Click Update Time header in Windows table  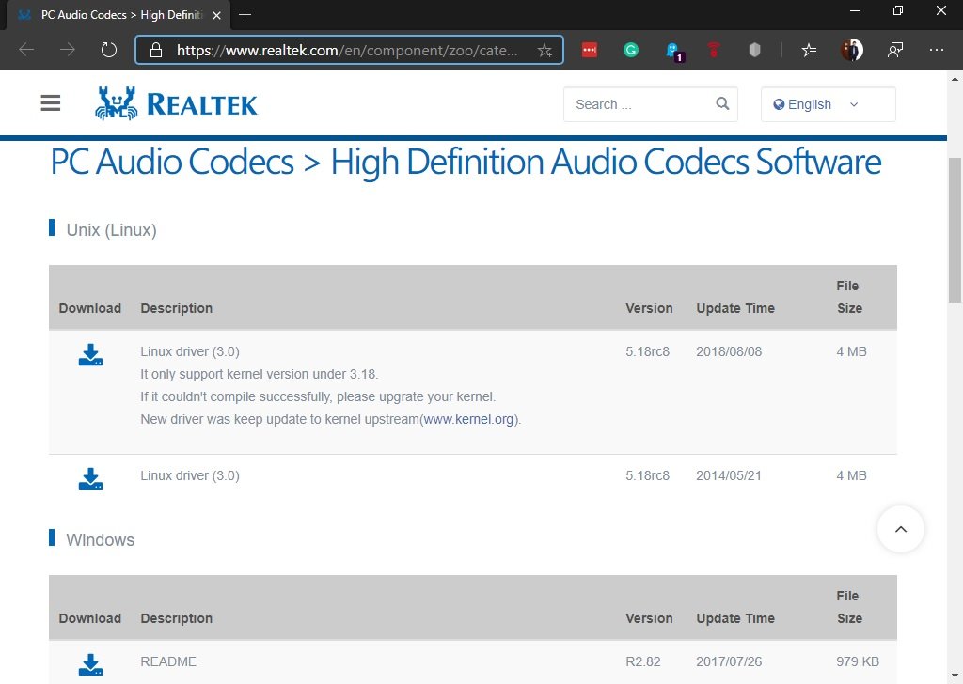(x=735, y=618)
